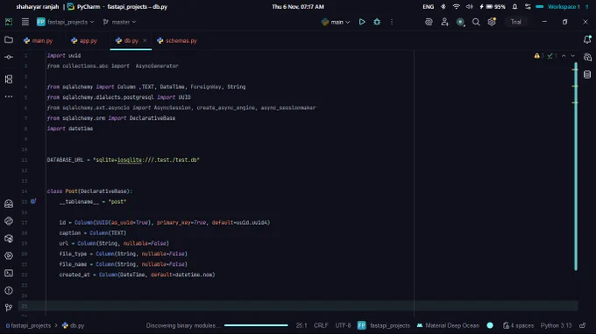Screen dimensions: 596x334
Task: Open Code With Me user icon
Action: pyautogui.click(x=444, y=22)
